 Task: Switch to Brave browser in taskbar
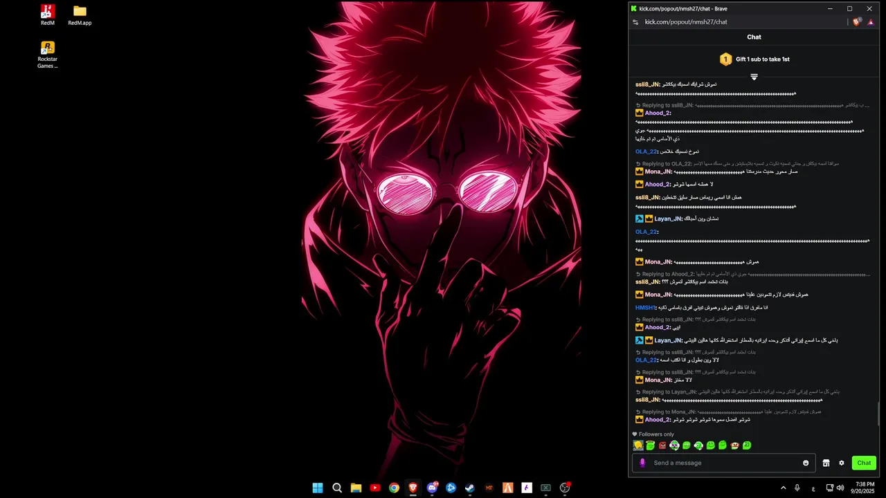coord(413,488)
